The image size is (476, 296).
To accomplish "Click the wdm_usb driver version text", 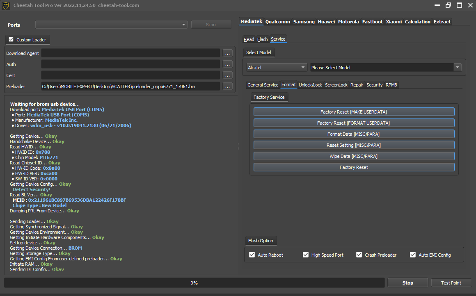I will 81,125.
